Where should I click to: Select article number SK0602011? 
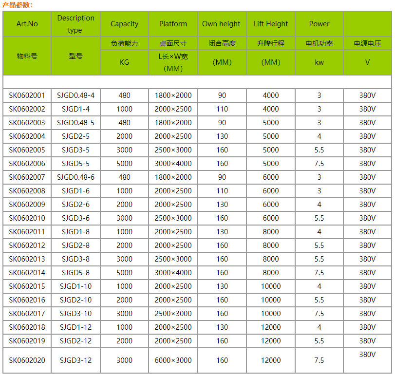click(27, 231)
